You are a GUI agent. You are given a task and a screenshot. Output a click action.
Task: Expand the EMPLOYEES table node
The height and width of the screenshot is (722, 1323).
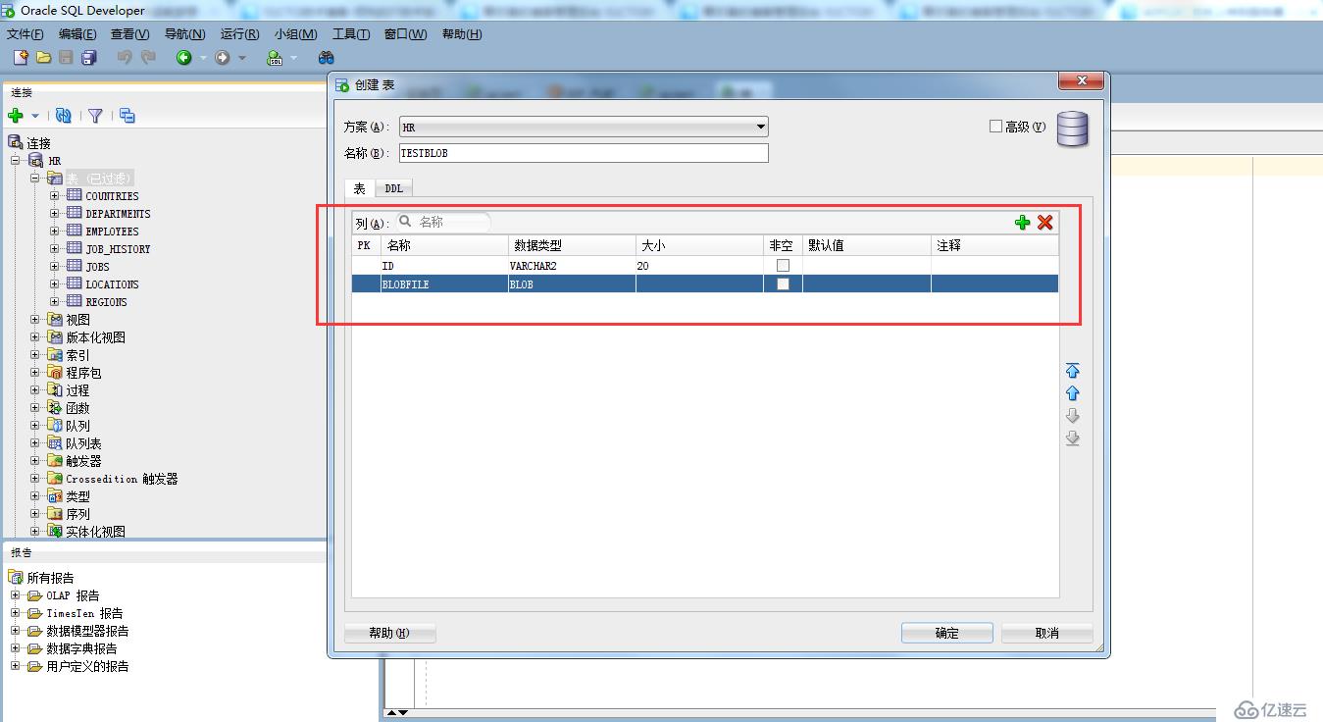[x=55, y=232]
